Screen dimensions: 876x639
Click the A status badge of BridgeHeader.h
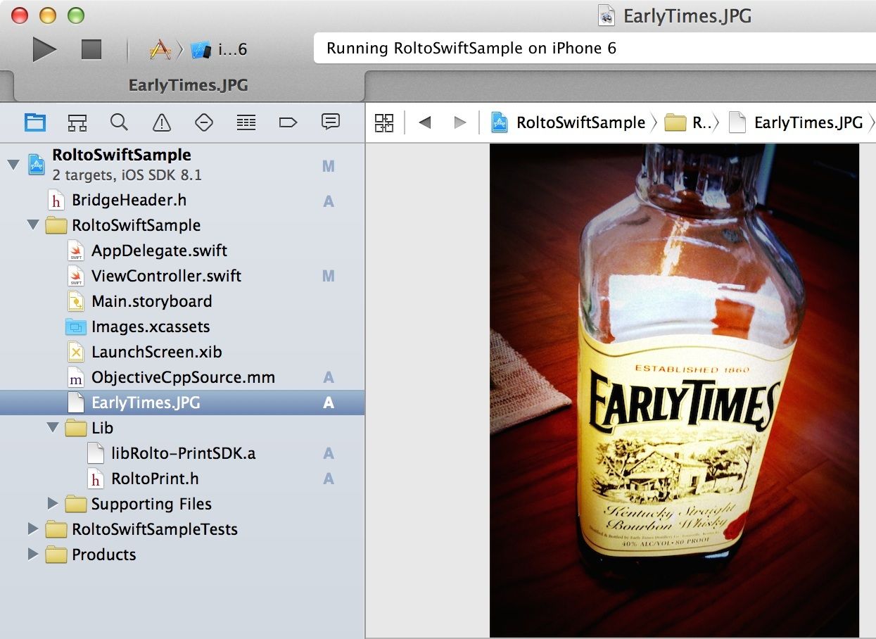coord(329,202)
